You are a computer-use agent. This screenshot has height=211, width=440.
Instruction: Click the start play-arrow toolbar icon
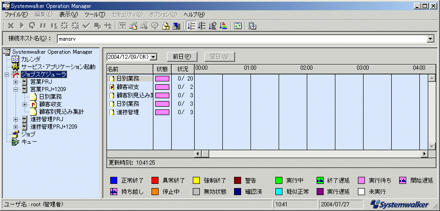[x=22, y=26]
